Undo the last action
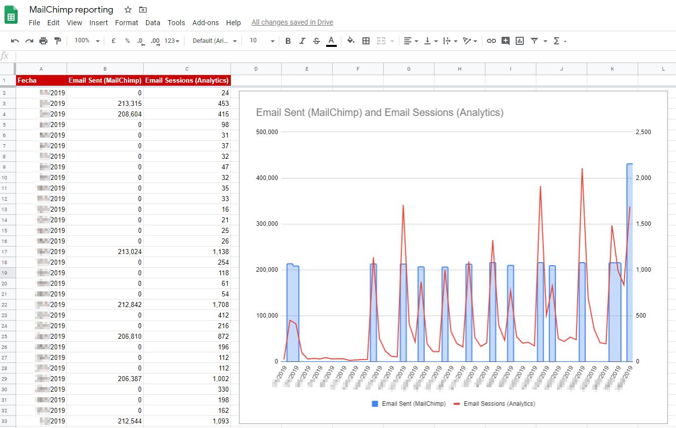Screen dimensions: 676x428 tap(15, 41)
